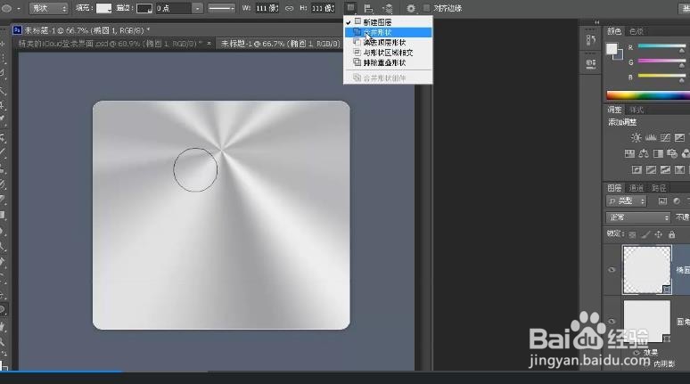Click the fill color swatch
Viewport: 690px width, 384px height.
pyautogui.click(x=103, y=8)
